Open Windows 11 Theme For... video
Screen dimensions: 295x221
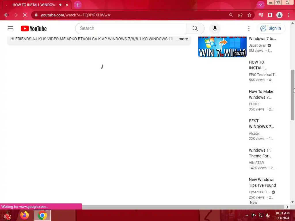260,153
